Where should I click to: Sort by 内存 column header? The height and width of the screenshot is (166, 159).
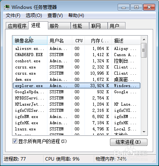pos(98,41)
